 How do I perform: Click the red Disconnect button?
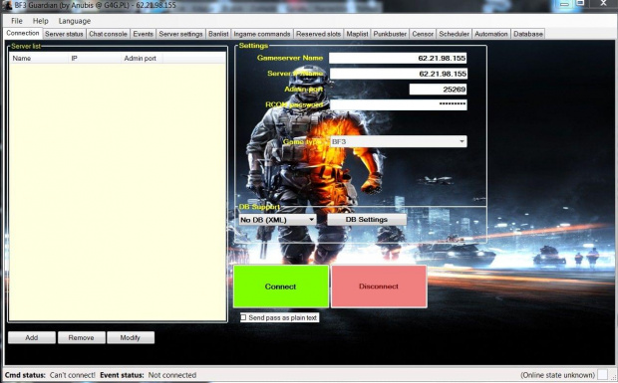tap(379, 287)
